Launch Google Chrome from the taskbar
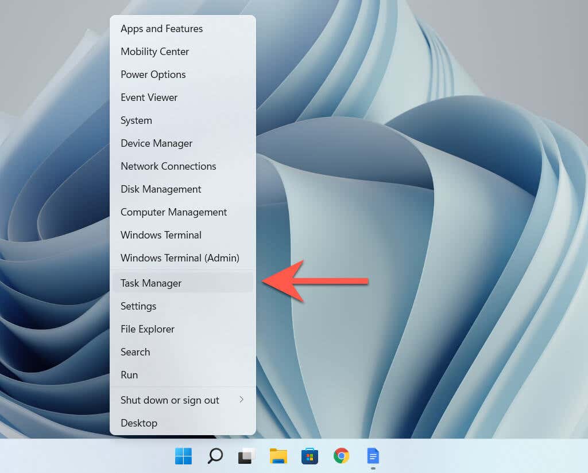Screen dimensions: 588x473 click(x=341, y=456)
